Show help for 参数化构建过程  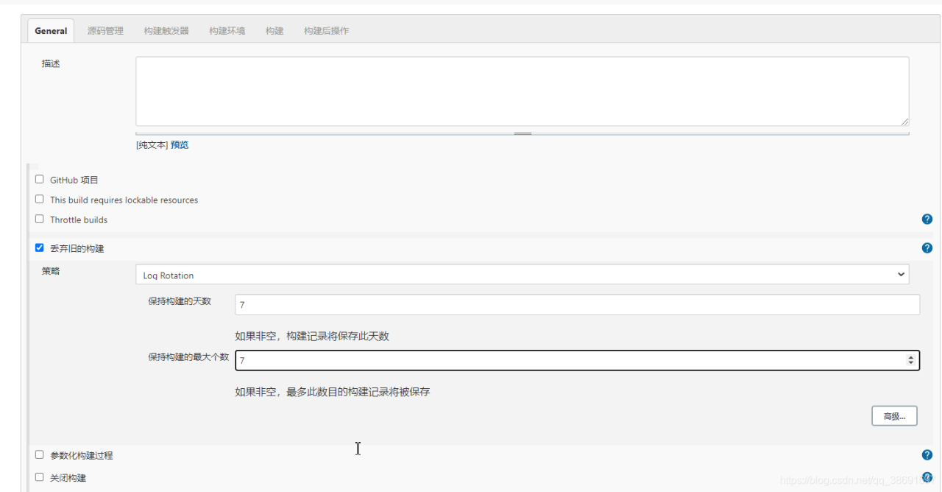pos(927,455)
